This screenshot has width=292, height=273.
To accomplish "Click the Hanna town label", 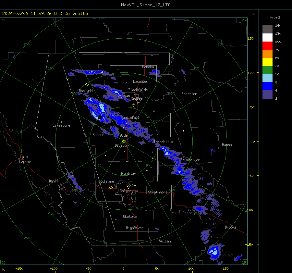I will 227,145.
